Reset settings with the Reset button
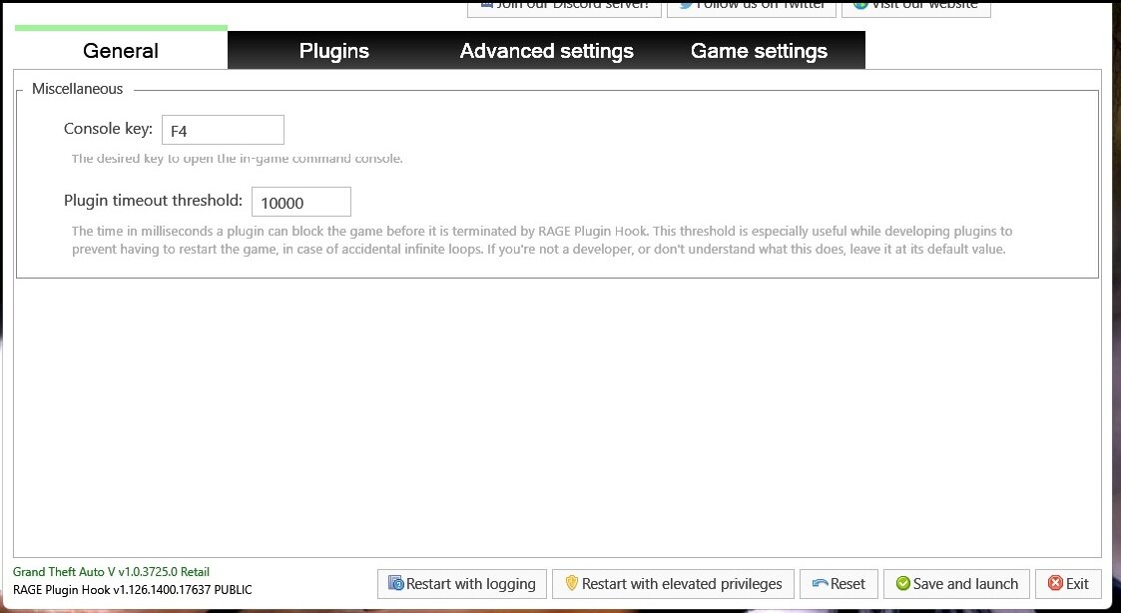Image resolution: width=1121 pixels, height=613 pixels. tap(839, 584)
